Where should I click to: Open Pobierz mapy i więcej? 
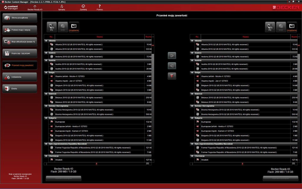point(20,30)
